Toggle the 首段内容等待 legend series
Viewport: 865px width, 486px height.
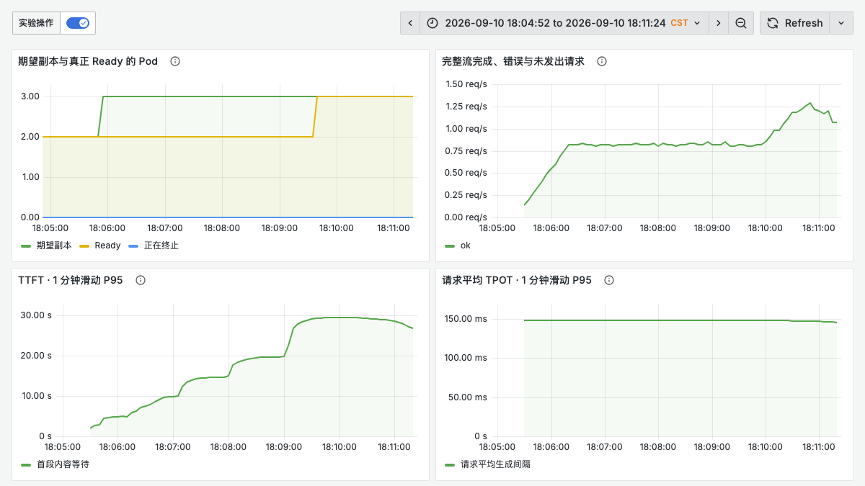coord(63,464)
